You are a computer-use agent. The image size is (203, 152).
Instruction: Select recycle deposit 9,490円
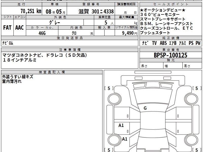[x=129, y=33]
